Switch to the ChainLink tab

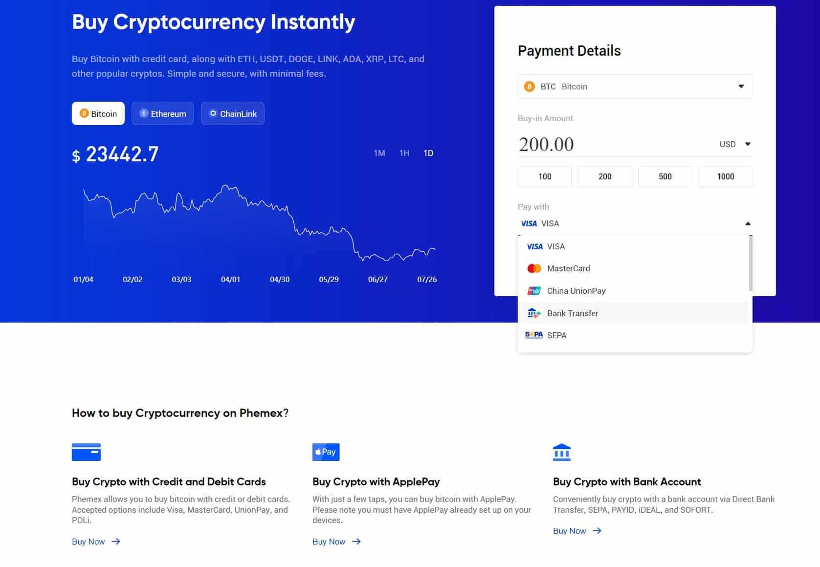pos(233,113)
